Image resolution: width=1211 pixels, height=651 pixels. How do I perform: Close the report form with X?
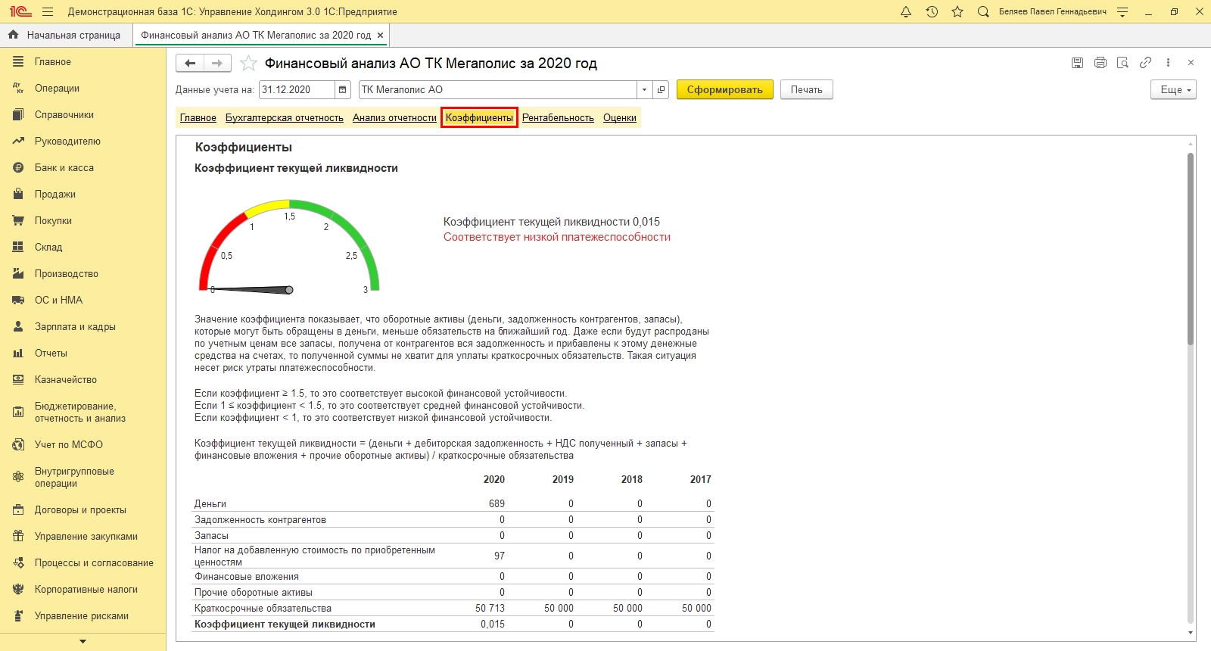click(1191, 63)
